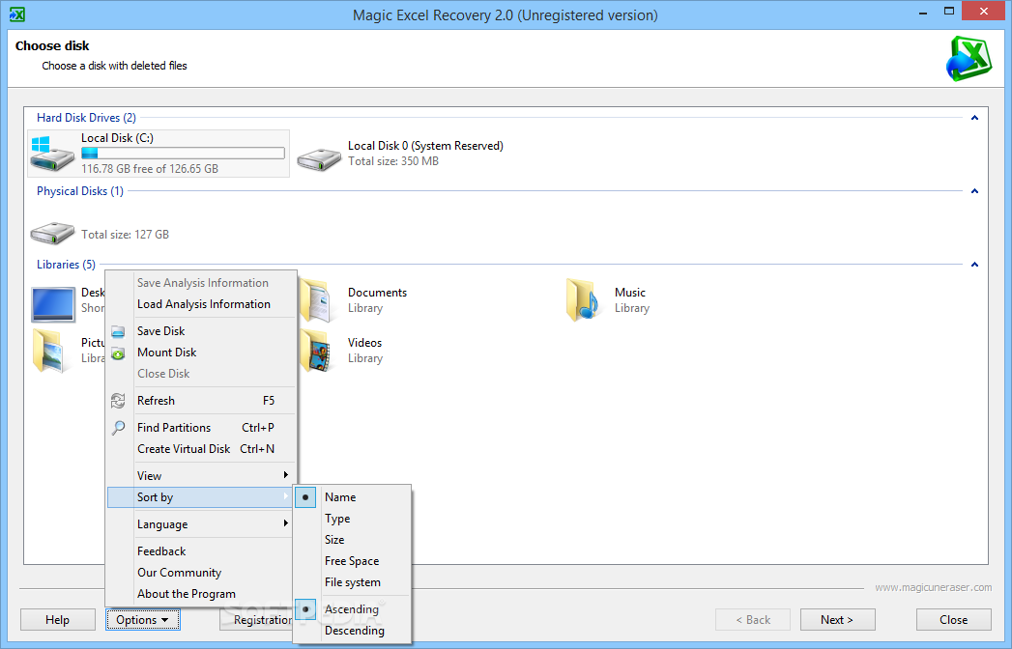This screenshot has width=1012, height=649.
Task: Open Our Community menu entry
Action: pyautogui.click(x=201, y=573)
